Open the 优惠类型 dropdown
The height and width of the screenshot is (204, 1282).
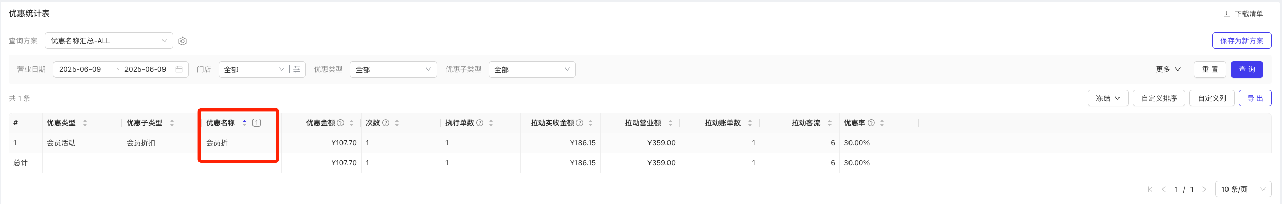(x=393, y=69)
